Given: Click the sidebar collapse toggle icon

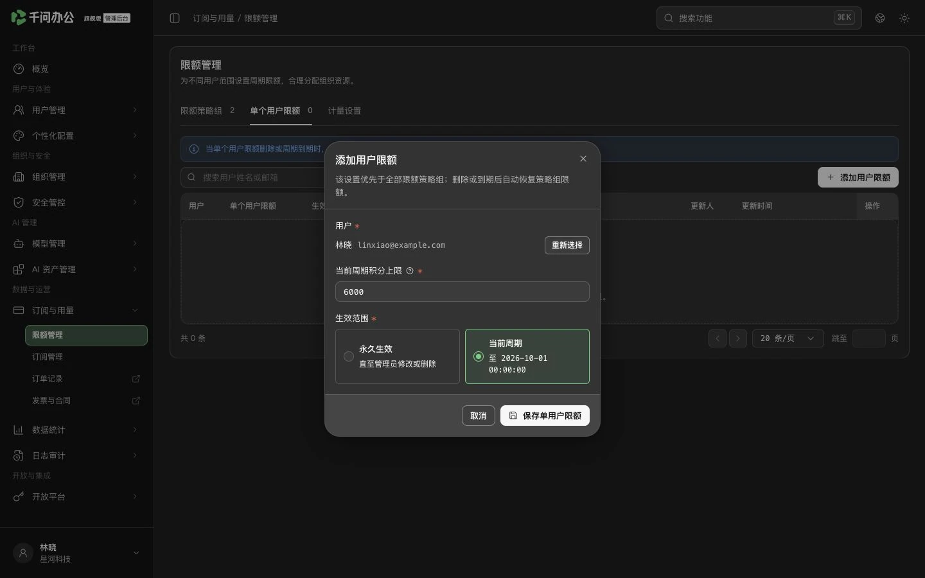Looking at the screenshot, I should click(175, 18).
